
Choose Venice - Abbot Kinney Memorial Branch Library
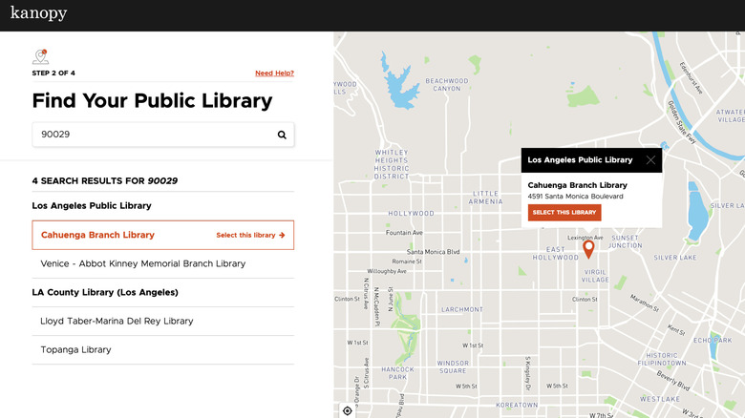[x=143, y=263]
